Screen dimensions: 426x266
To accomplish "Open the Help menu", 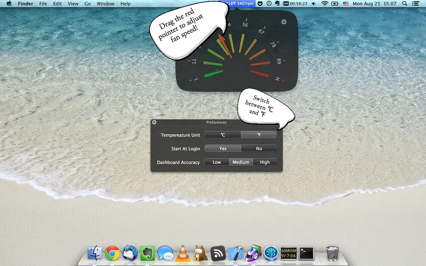I will coord(125,4).
